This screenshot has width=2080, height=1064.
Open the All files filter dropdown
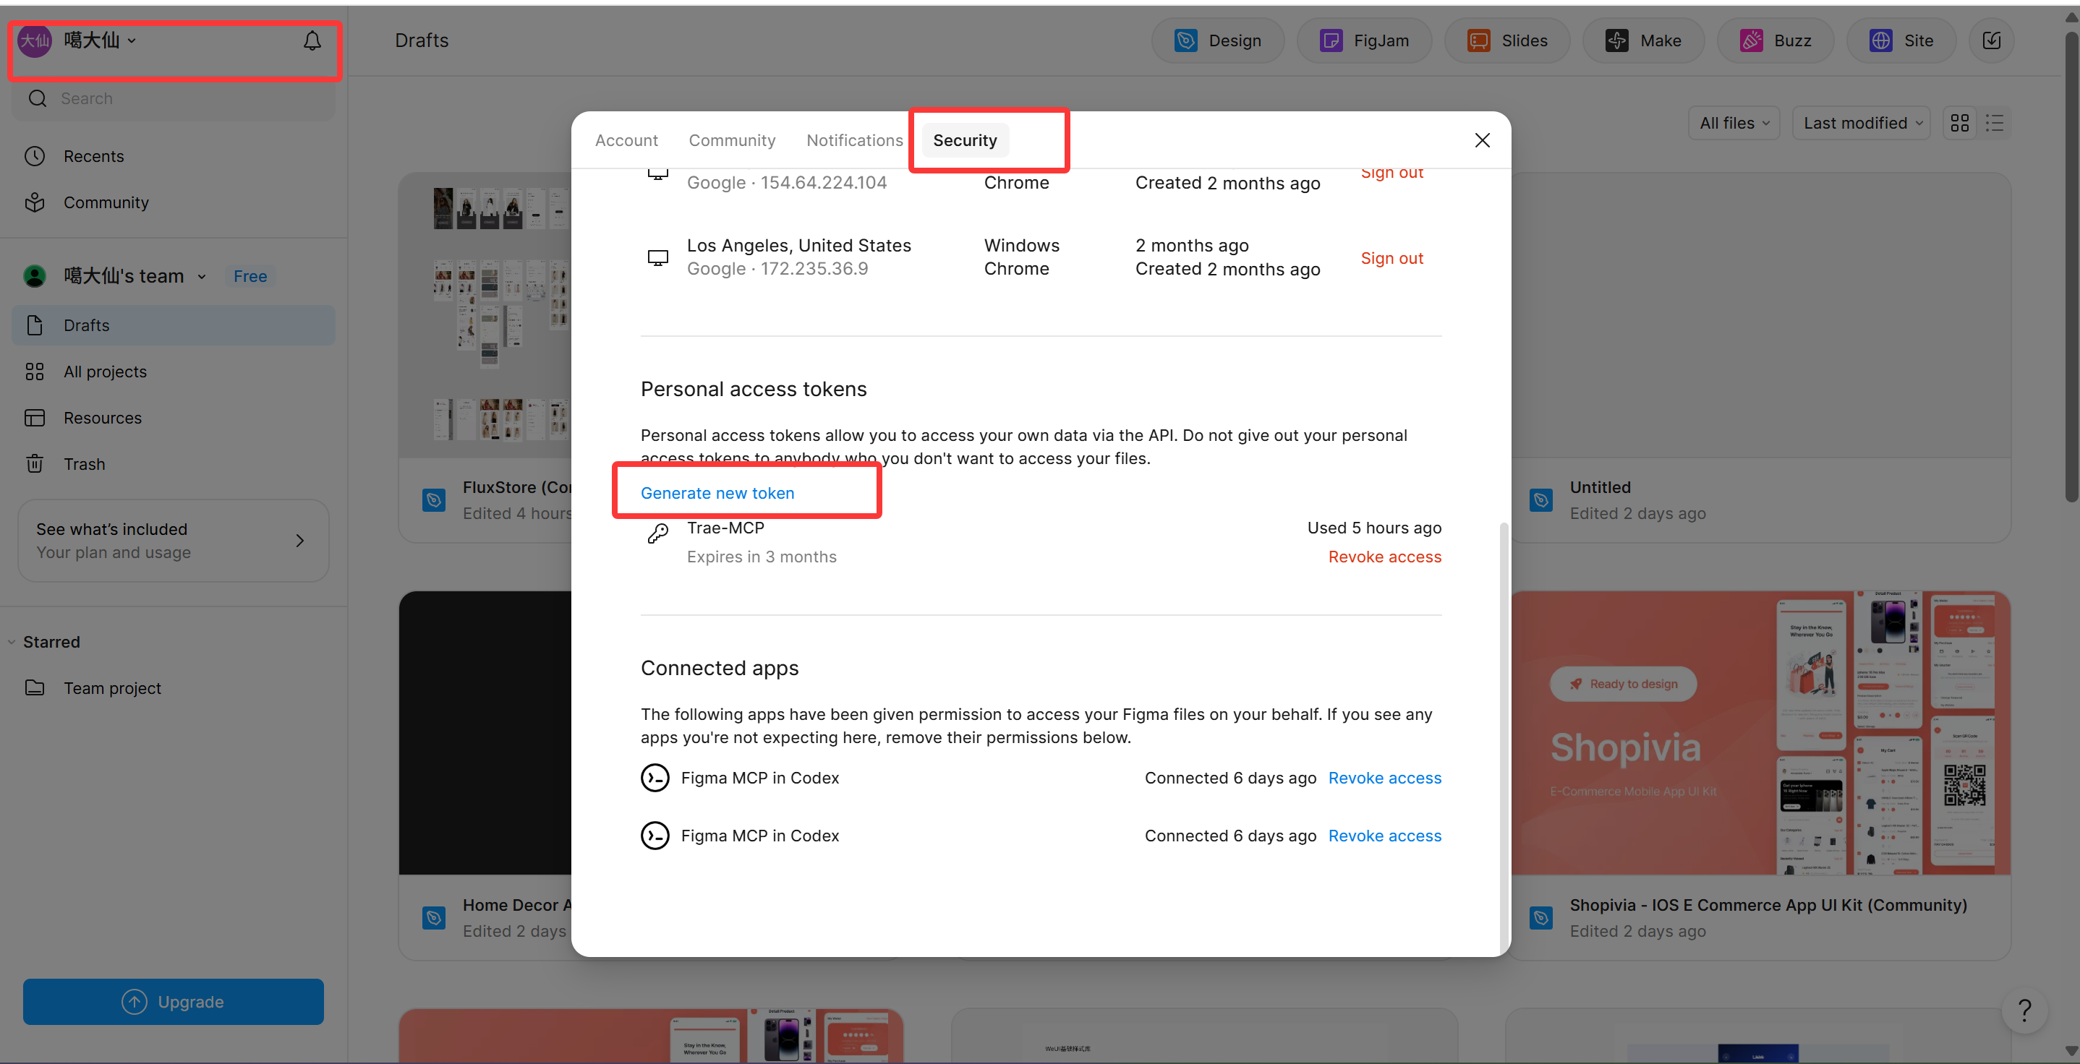click(x=1734, y=124)
